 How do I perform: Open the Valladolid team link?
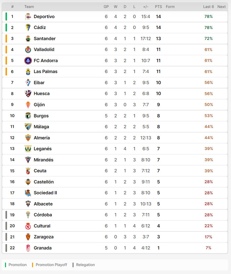click(44, 50)
